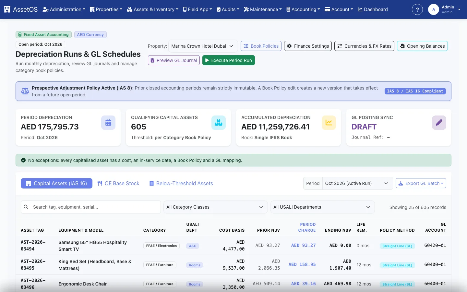Click the calendar icon on Period Depreciation card
The width and height of the screenshot is (467, 292).
108,123
